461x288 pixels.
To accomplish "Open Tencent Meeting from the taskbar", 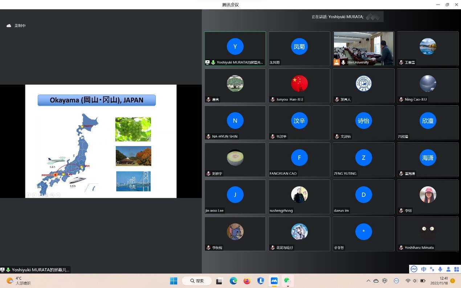I will [x=274, y=281].
